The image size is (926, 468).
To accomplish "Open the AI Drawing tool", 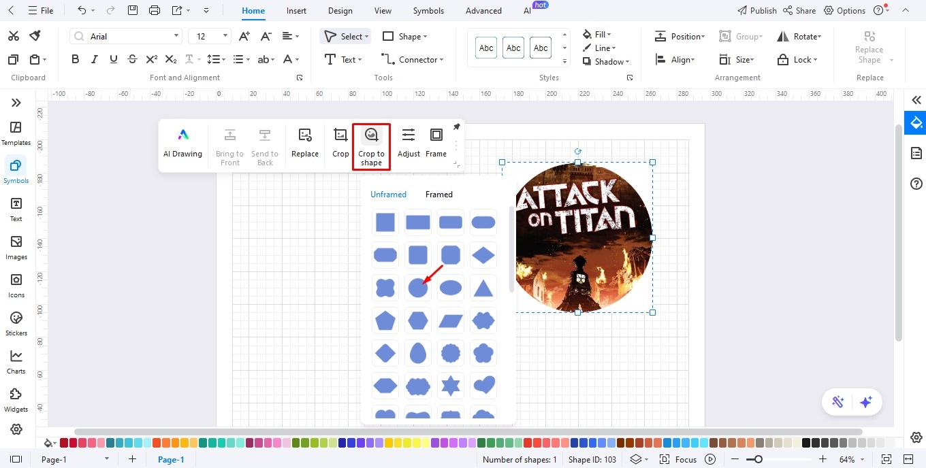I will tap(182, 144).
